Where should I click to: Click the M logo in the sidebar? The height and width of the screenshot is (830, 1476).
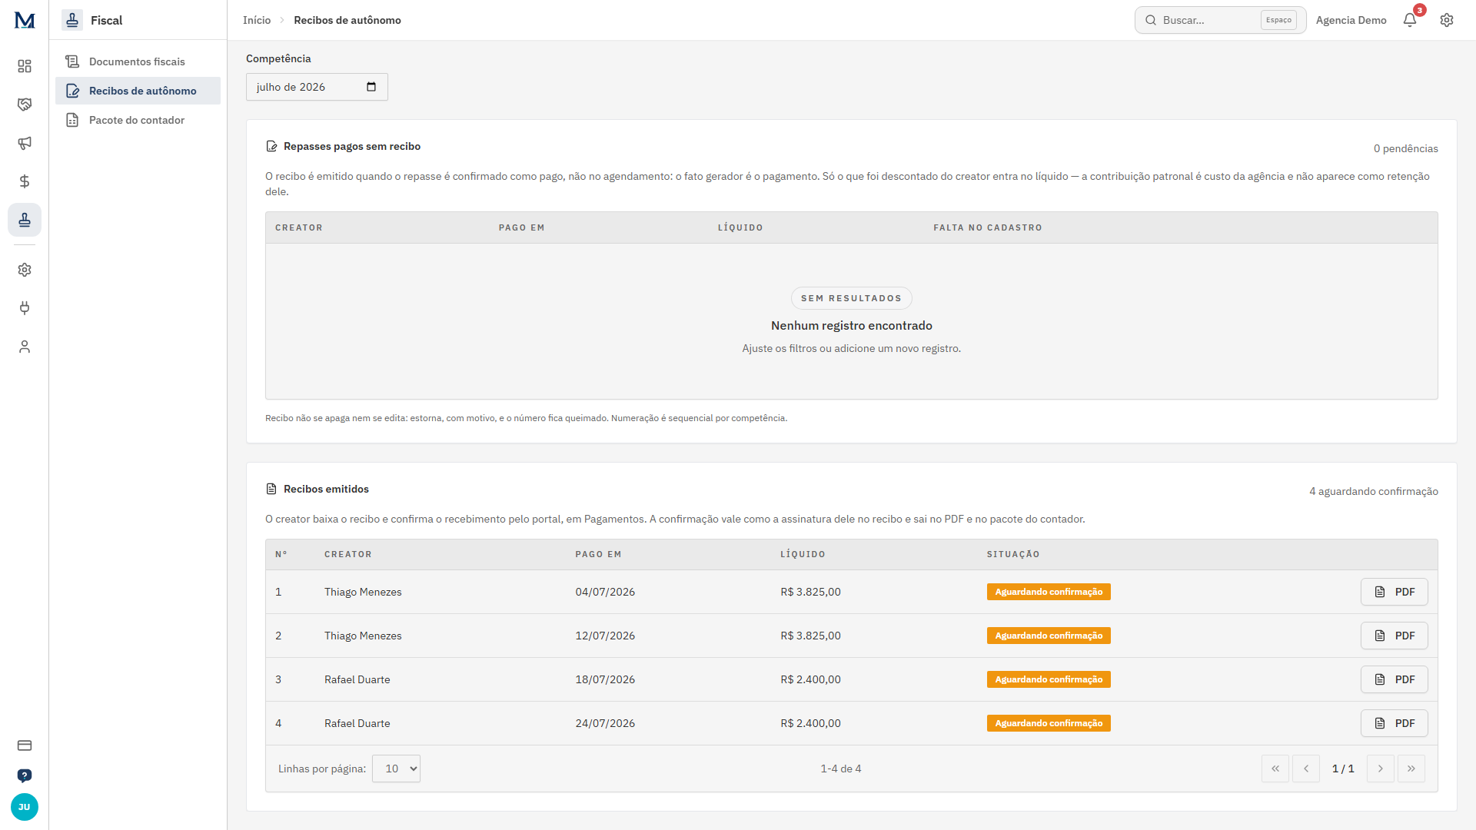point(25,21)
